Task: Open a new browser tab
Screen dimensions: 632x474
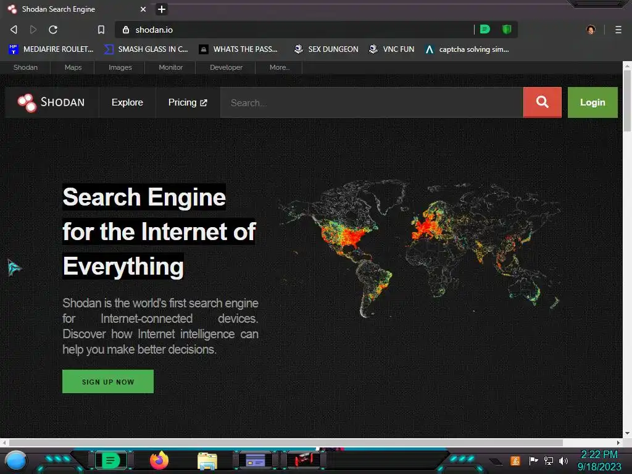Action: point(162,9)
